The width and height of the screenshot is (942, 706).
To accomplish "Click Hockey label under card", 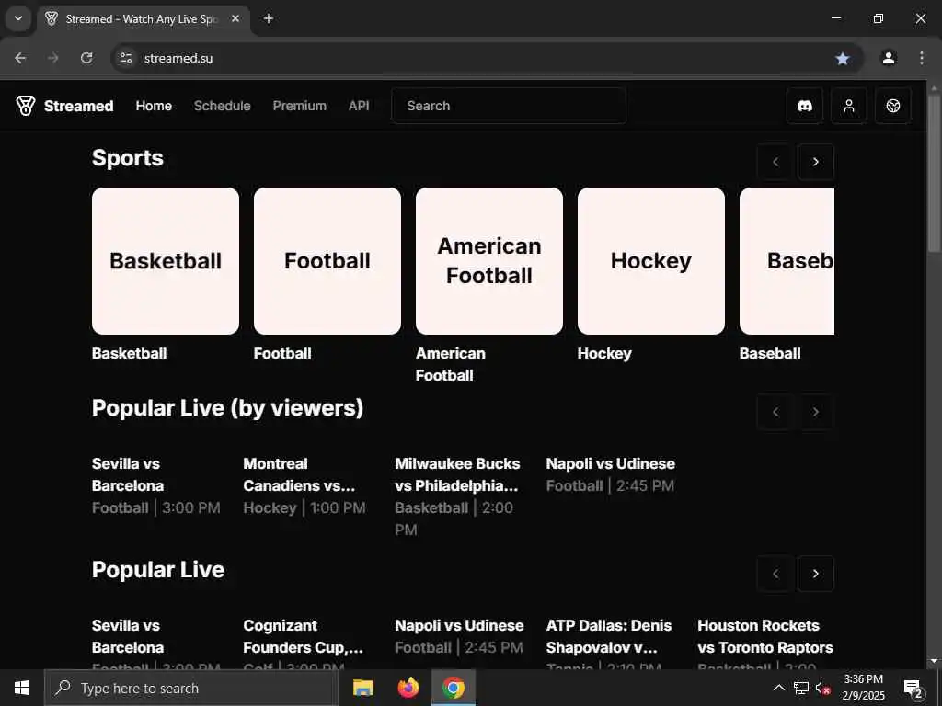I will (x=604, y=354).
